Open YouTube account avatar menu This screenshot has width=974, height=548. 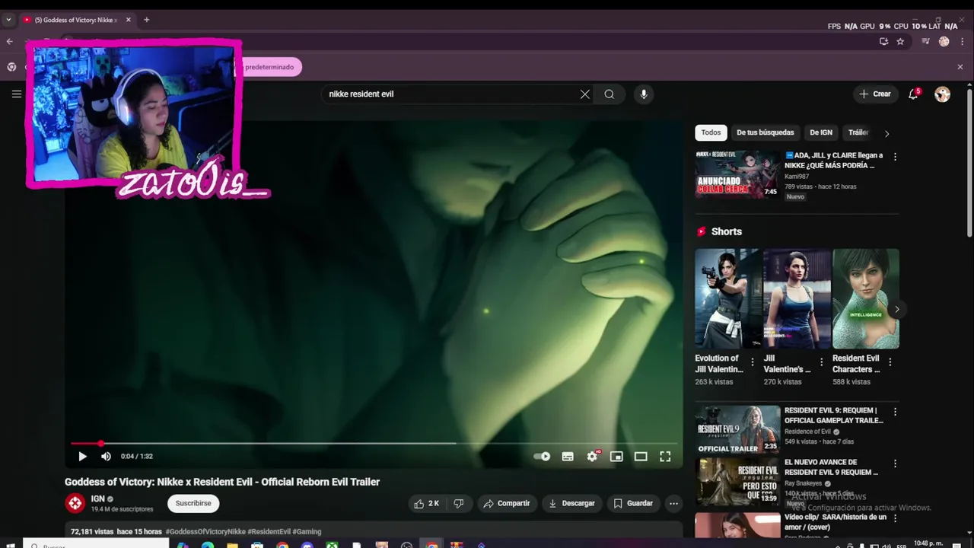pos(943,94)
